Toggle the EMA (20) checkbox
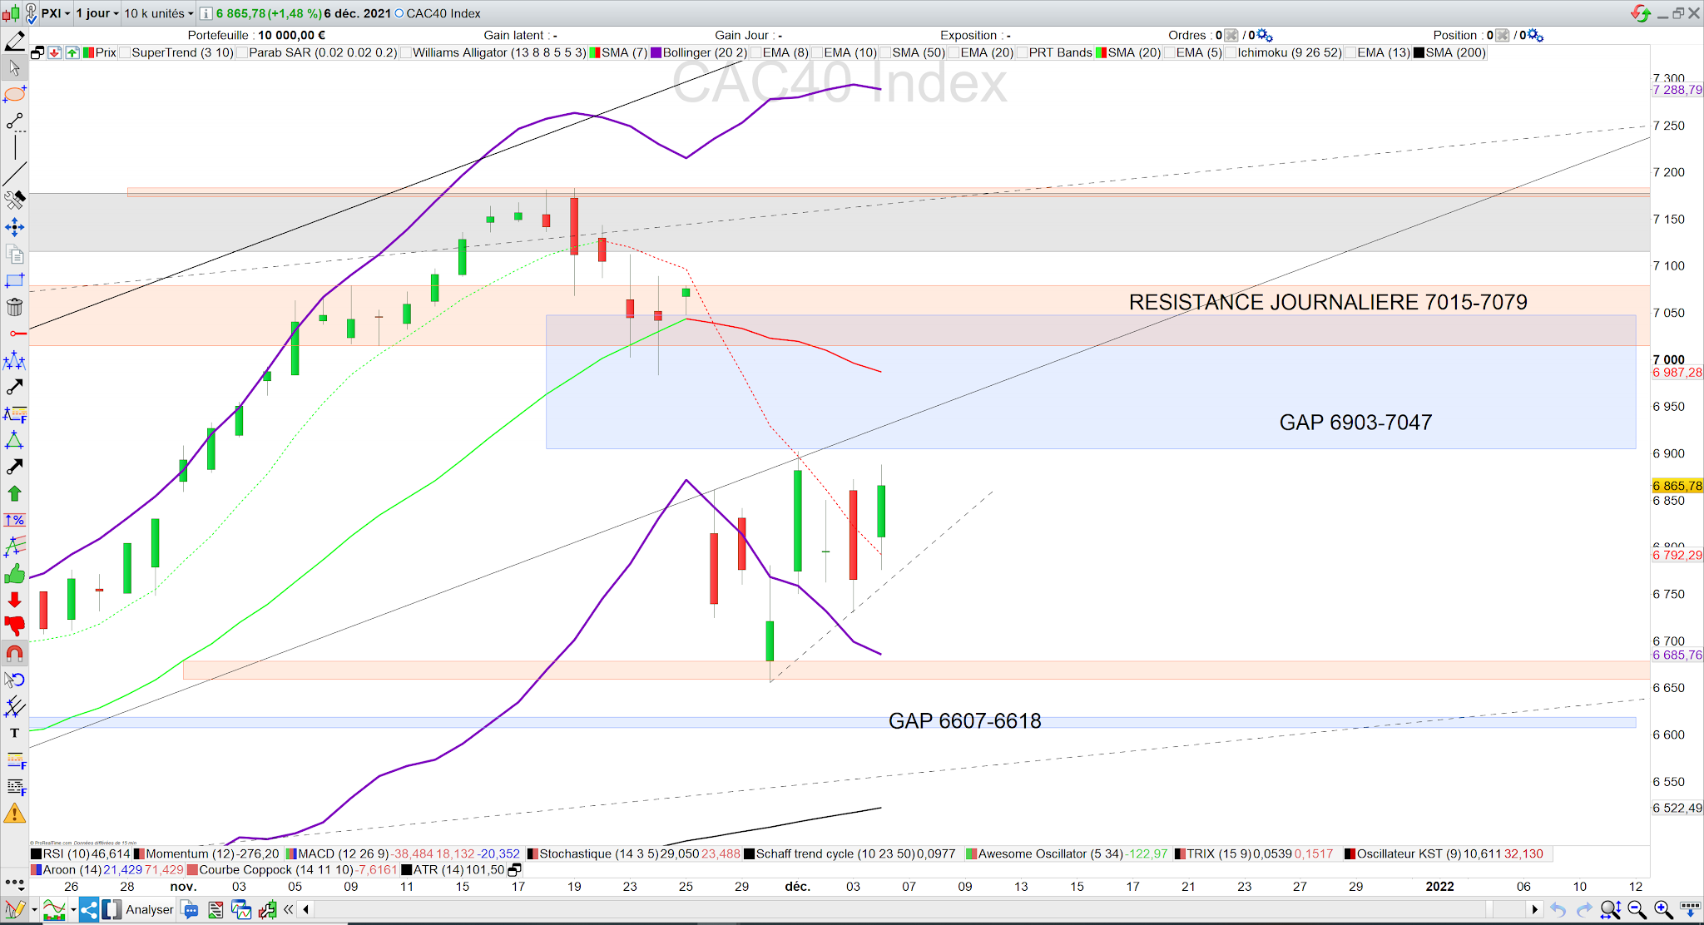Screen dimensions: 1704x925 tap(954, 52)
